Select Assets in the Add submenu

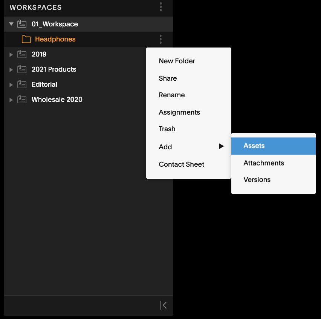click(x=273, y=146)
